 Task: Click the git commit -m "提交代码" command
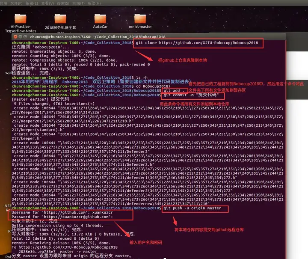click(191, 95)
